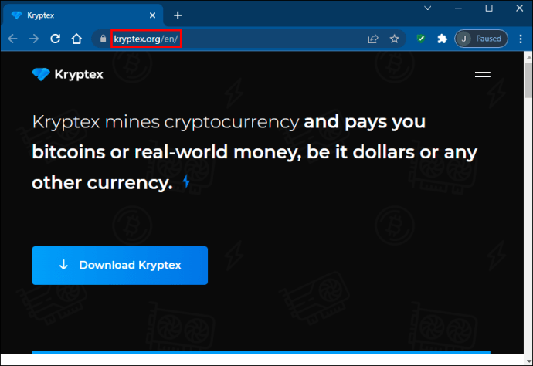Screen dimensions: 533x366
Task: View site security lock info
Action: point(103,39)
